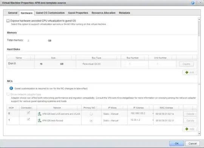This screenshot has height=148, width=204.
Task: Click the Primary NIC column header
Action: pyautogui.click(x=90, y=108)
